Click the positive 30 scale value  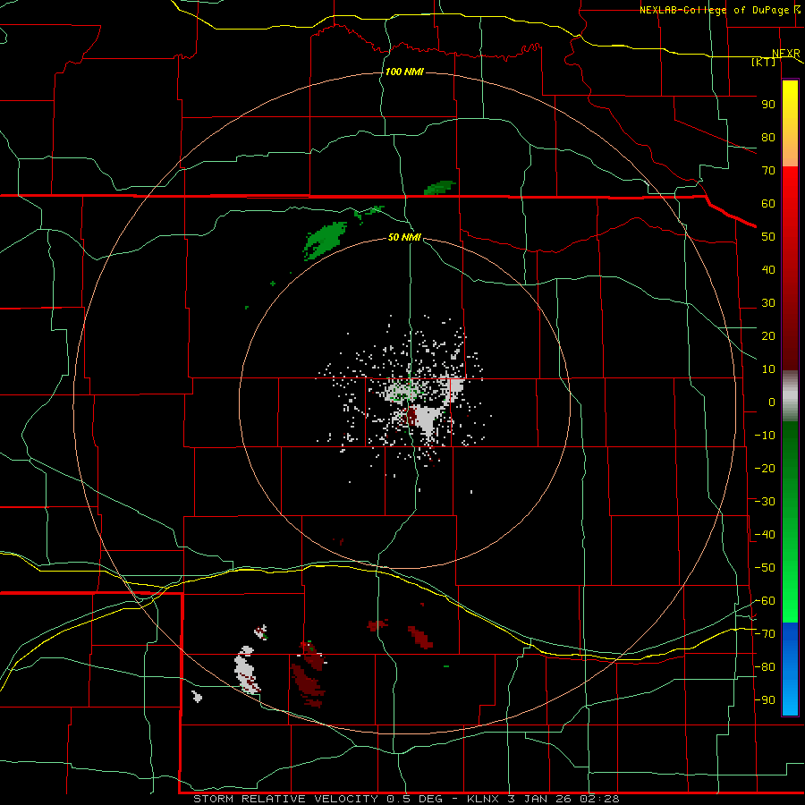pos(768,303)
